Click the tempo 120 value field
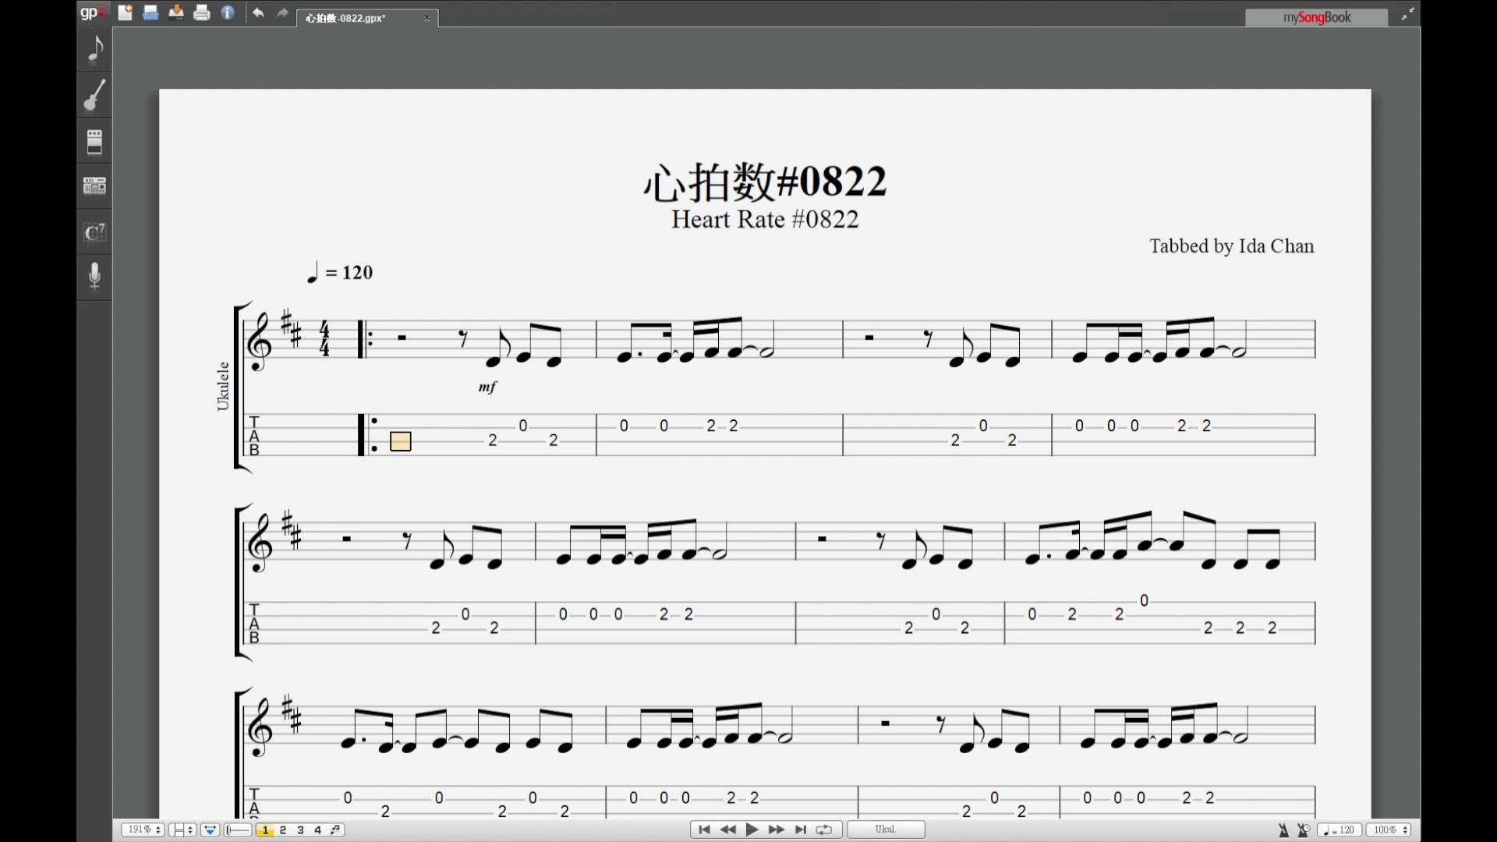 [x=1339, y=830]
